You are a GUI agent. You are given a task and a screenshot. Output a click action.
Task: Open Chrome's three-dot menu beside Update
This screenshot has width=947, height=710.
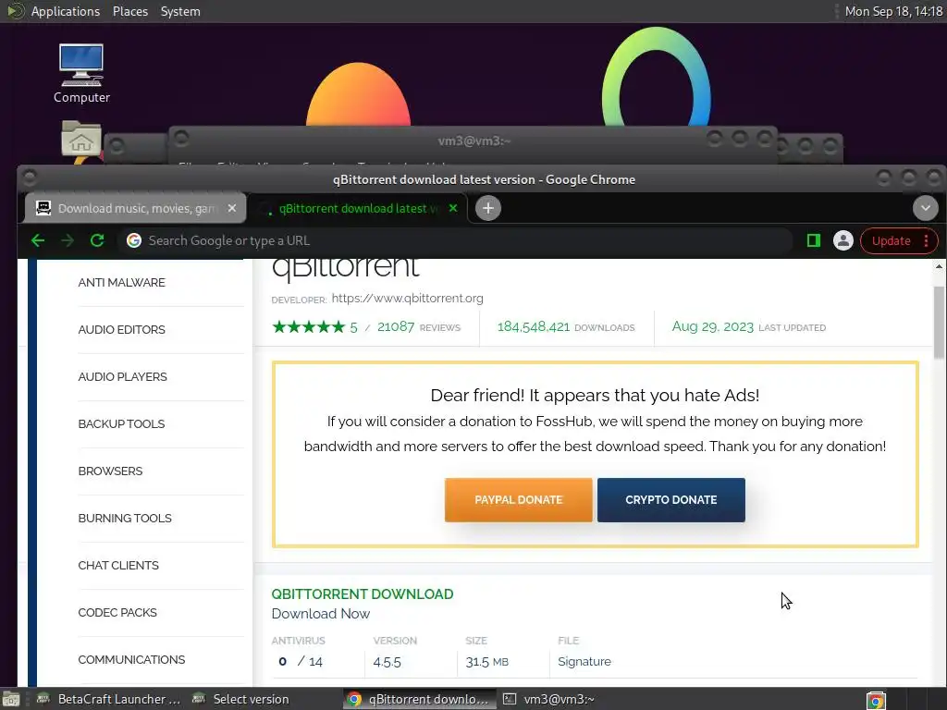click(x=927, y=241)
